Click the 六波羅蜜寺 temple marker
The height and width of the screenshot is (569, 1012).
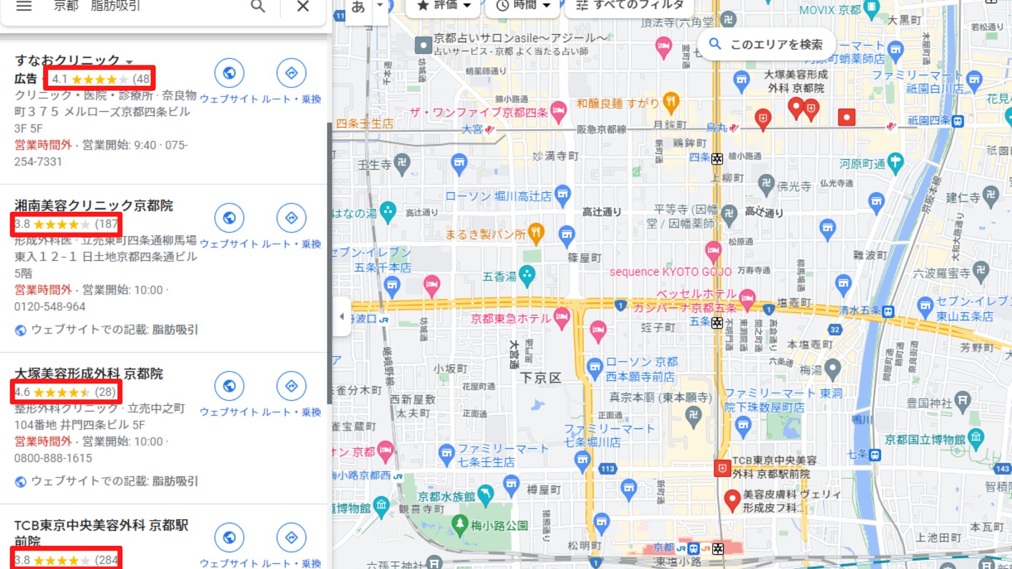980,272
